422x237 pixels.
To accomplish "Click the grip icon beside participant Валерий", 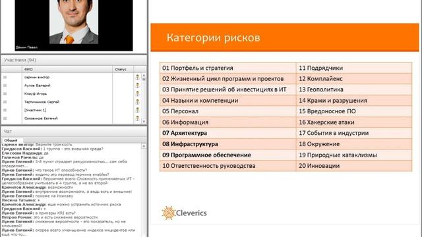I will pyautogui.click(x=5, y=86).
